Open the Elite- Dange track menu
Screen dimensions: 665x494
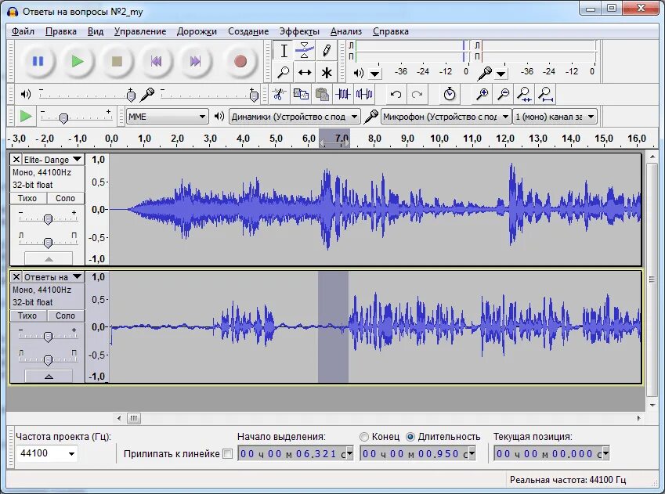(x=77, y=160)
